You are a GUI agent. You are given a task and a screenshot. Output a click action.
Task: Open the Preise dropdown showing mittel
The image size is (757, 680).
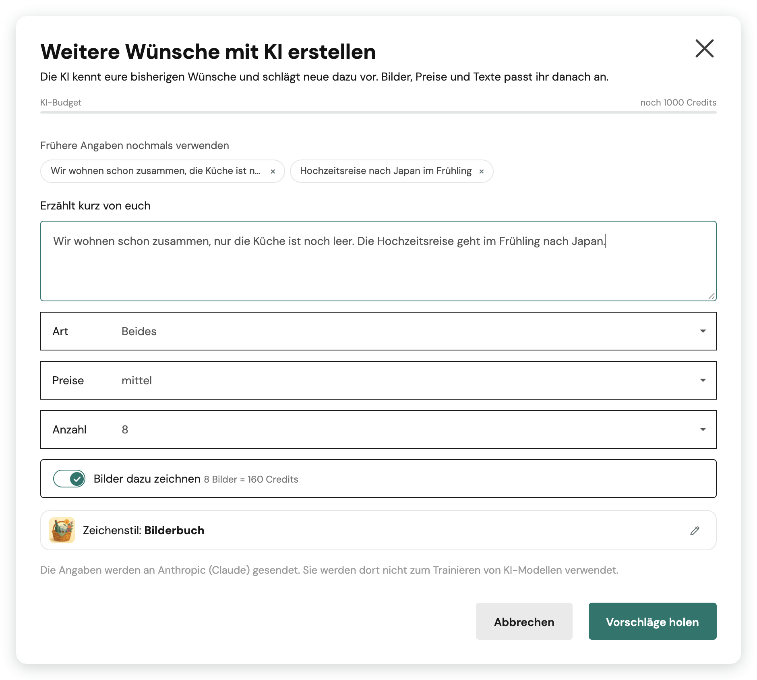click(x=378, y=380)
